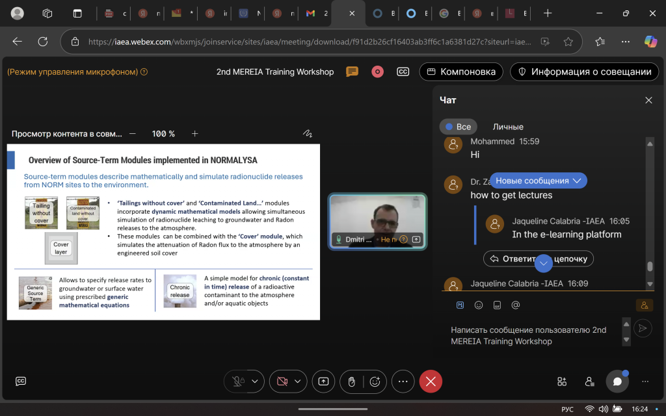Image resolution: width=666 pixels, height=416 pixels.
Task: Click the raise hand icon
Action: point(351,382)
